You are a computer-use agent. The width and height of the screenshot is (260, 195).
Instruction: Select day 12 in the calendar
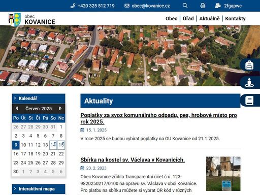point(38,145)
